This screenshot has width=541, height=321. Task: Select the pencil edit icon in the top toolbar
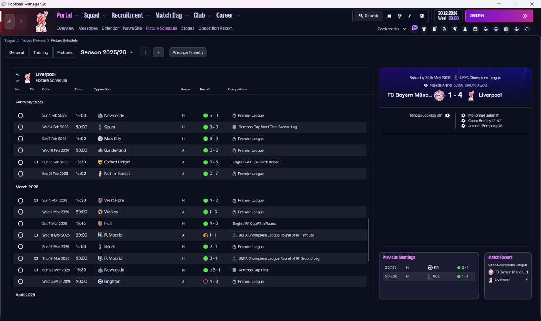click(410, 16)
